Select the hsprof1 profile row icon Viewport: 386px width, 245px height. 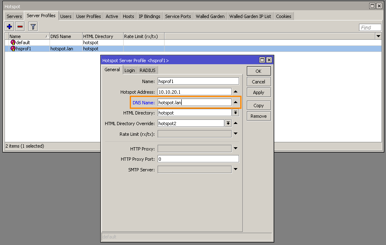point(13,49)
